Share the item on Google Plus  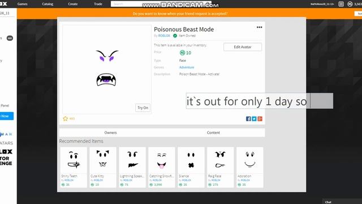[x=260, y=119]
